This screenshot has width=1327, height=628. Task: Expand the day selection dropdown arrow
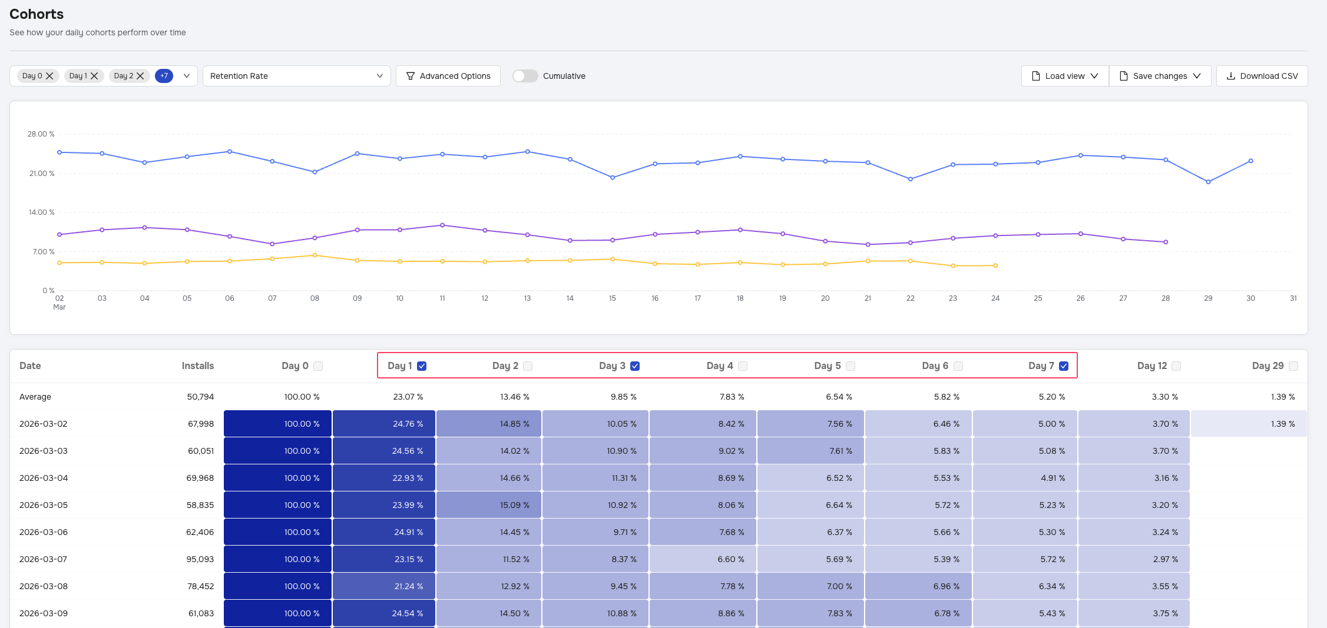point(187,76)
